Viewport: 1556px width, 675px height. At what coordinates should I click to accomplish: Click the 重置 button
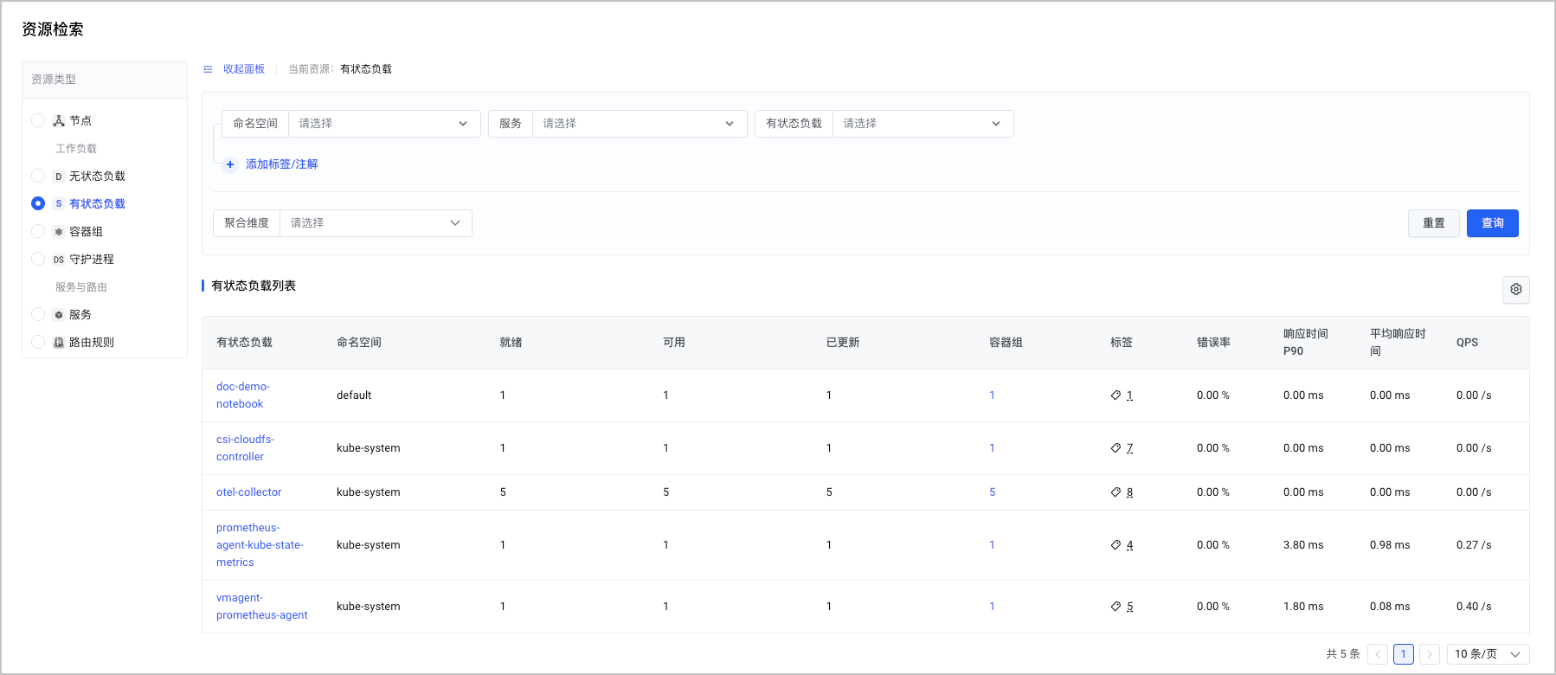(1434, 223)
